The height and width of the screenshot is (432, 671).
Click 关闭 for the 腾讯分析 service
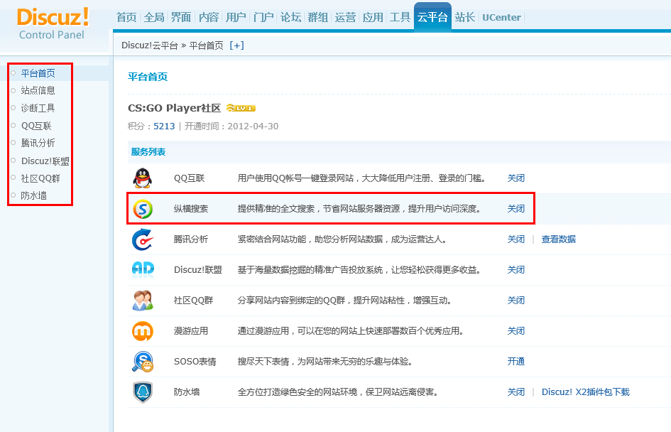coord(516,239)
